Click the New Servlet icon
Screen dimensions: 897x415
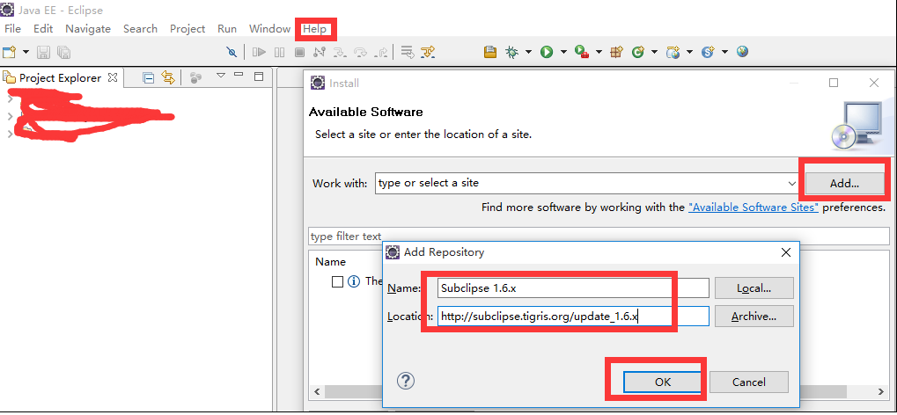(x=709, y=53)
